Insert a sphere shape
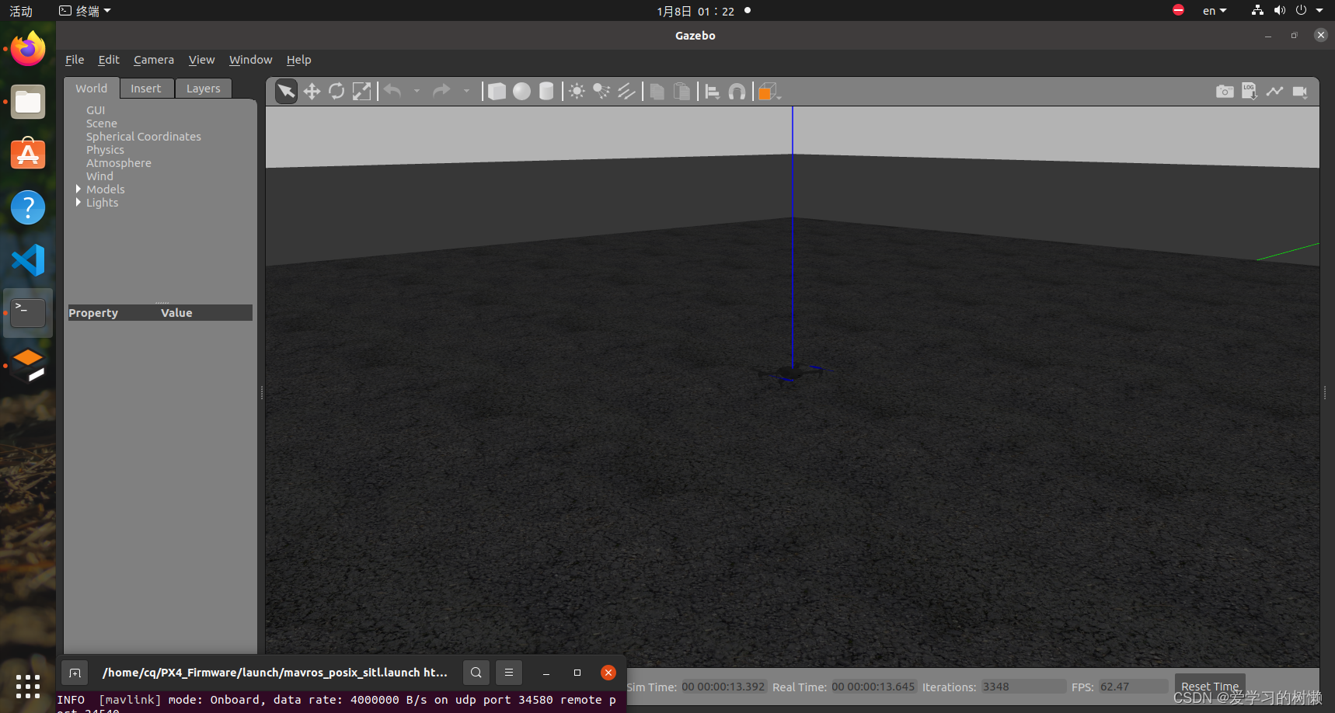 click(521, 92)
